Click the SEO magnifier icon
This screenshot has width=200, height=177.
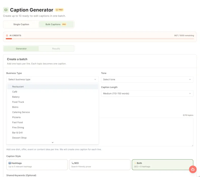tap(72, 163)
